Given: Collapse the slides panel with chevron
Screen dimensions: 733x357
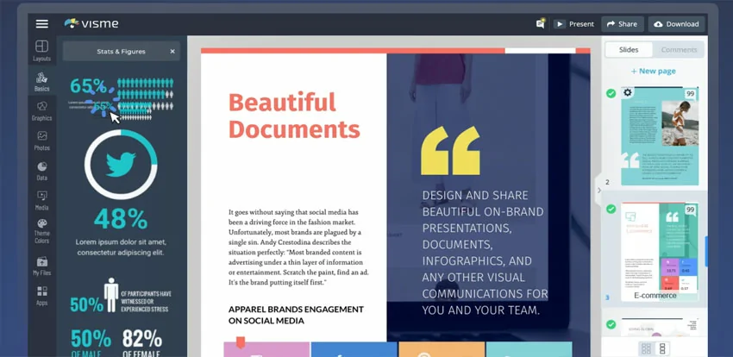Looking at the screenshot, I should pyautogui.click(x=598, y=190).
